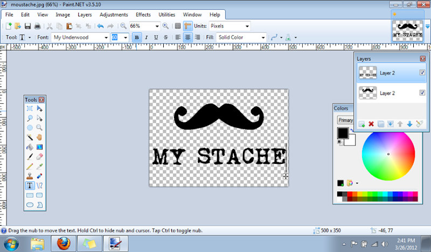Pick the Clone Stamp tool
Viewport: 431px width, 252px height.
click(30, 176)
